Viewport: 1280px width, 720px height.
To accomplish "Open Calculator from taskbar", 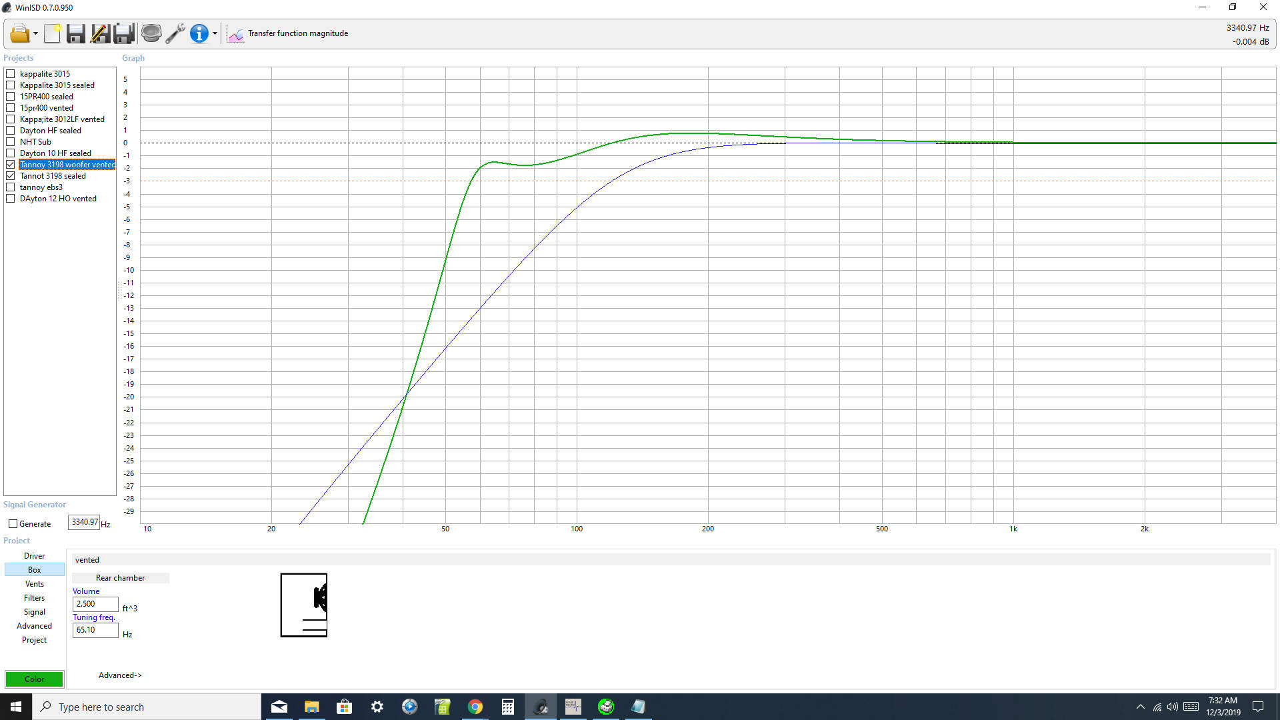I will point(508,707).
